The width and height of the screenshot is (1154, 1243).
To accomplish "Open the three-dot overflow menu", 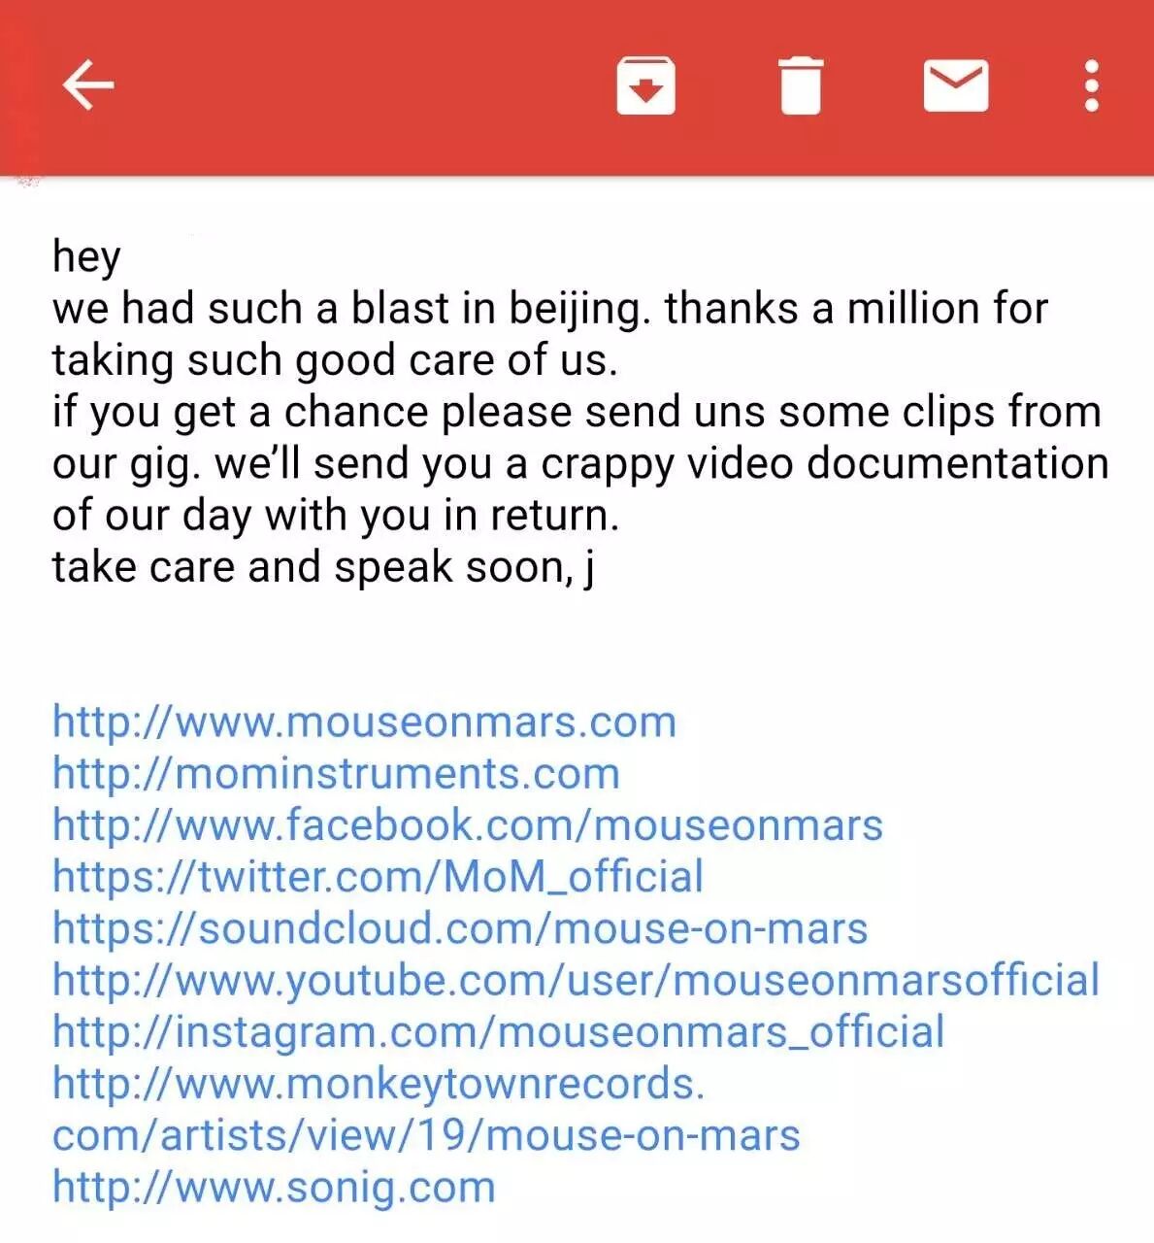I will tap(1092, 85).
